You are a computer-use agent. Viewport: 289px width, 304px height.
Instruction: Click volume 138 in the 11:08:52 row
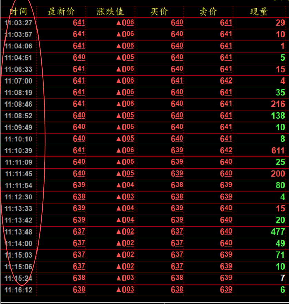coord(278,116)
